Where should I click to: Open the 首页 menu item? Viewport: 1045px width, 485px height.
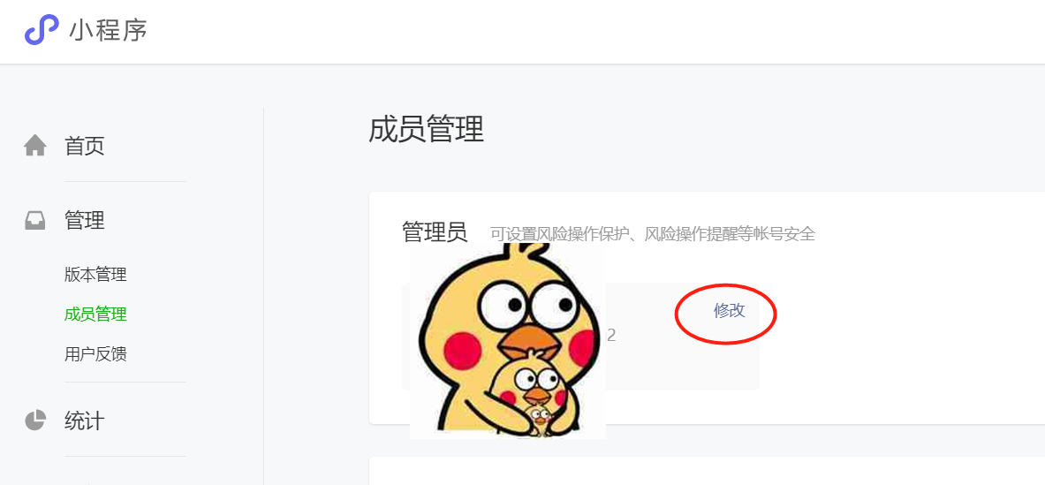pos(85,146)
